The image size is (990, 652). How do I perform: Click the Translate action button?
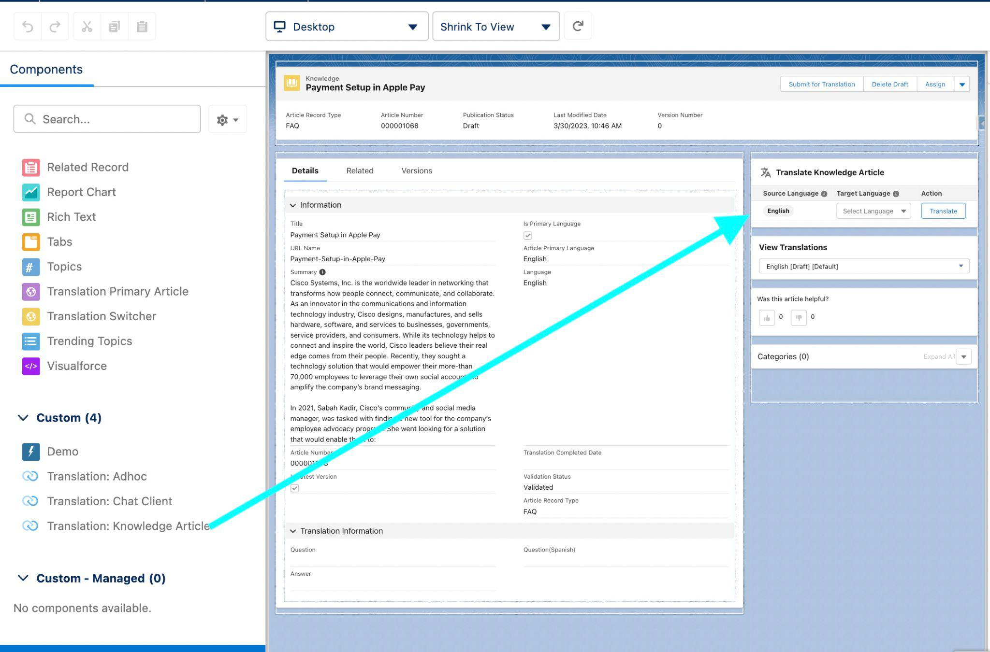(943, 211)
